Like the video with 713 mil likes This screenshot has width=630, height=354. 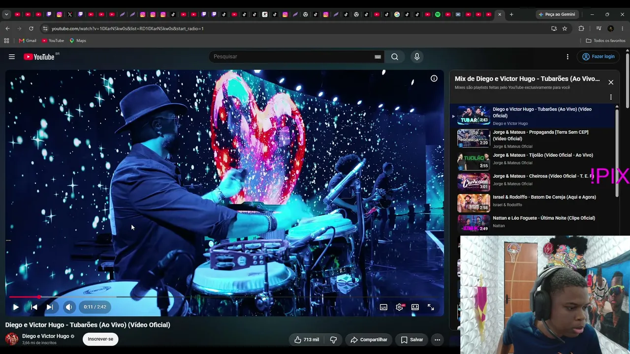(x=307, y=340)
